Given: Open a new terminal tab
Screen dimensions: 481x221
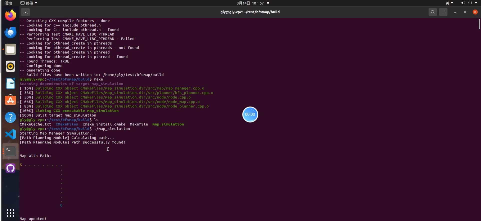Looking at the screenshot, I should (x=25, y=12).
